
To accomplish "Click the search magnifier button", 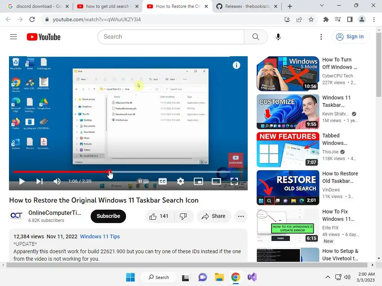I will (x=256, y=37).
